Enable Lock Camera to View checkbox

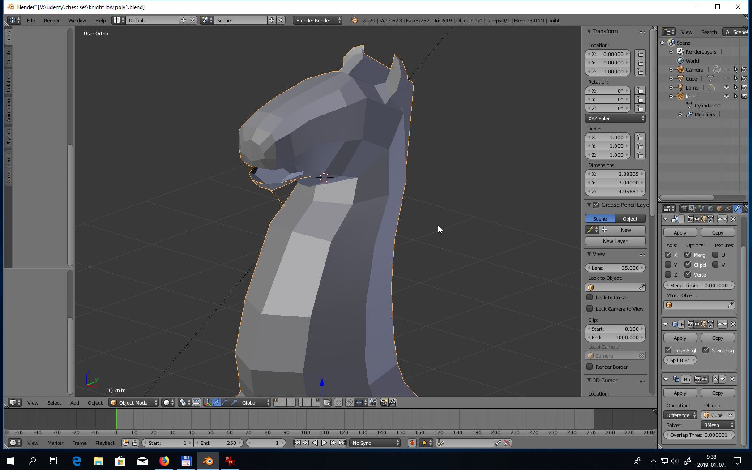click(590, 309)
